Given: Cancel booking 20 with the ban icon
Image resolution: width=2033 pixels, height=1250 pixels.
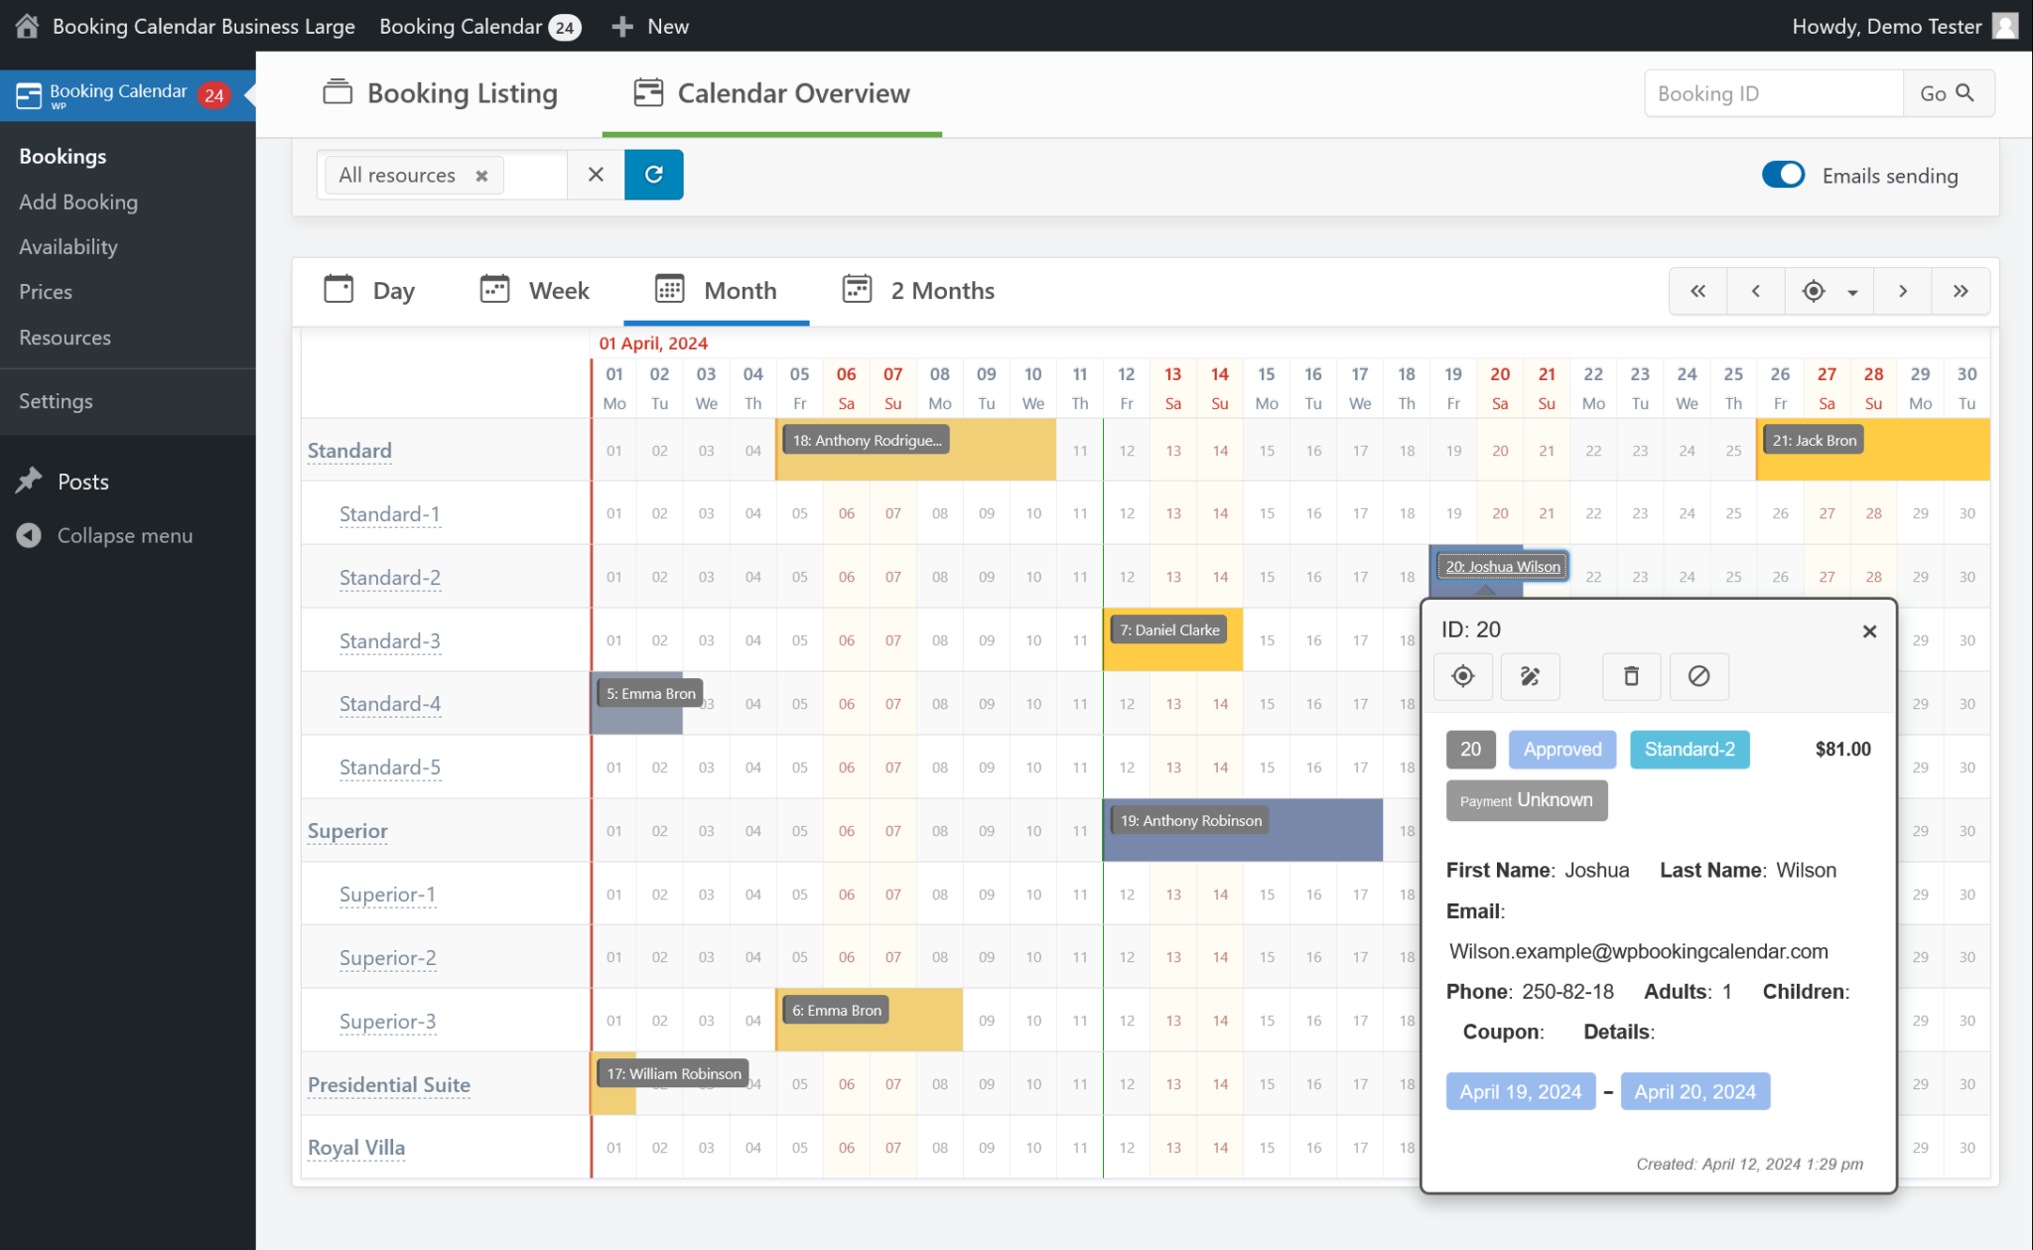Looking at the screenshot, I should 1699,676.
